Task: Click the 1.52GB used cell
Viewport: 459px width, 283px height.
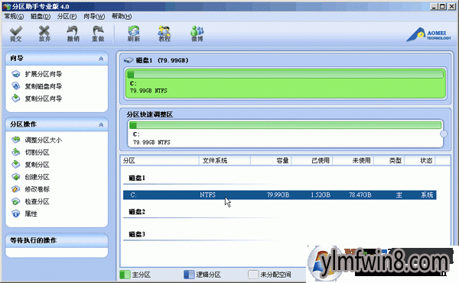Action: [x=321, y=195]
